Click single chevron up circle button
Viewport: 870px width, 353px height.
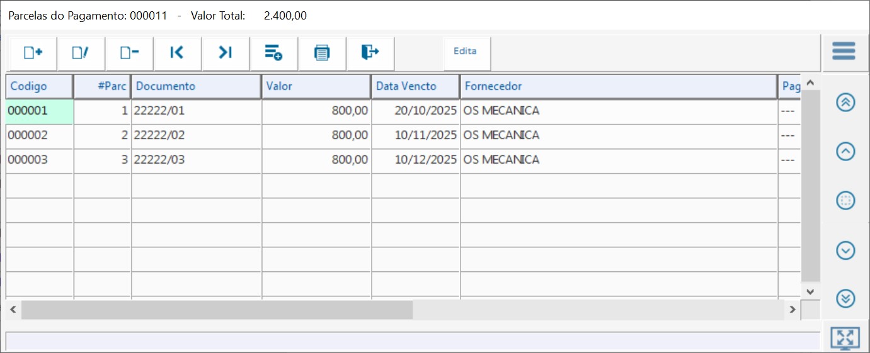(845, 151)
